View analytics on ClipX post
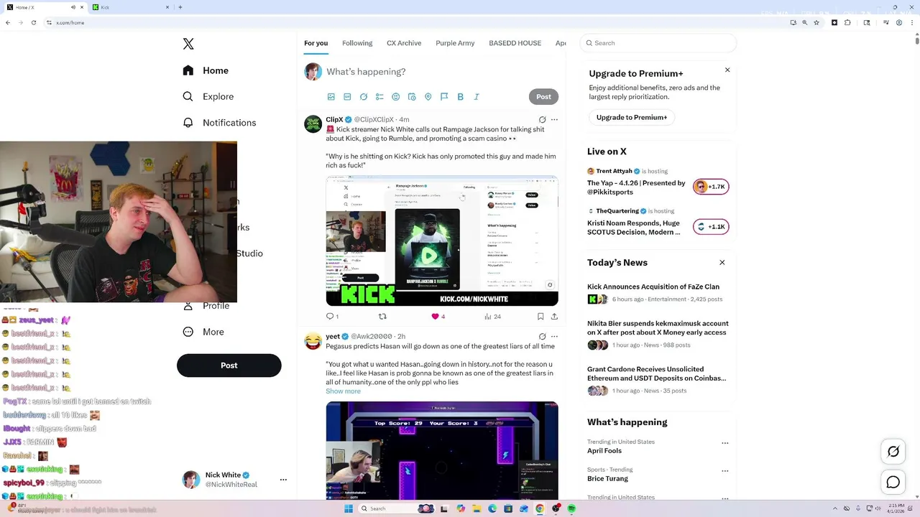 point(492,316)
